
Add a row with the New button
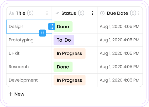coord(16,94)
